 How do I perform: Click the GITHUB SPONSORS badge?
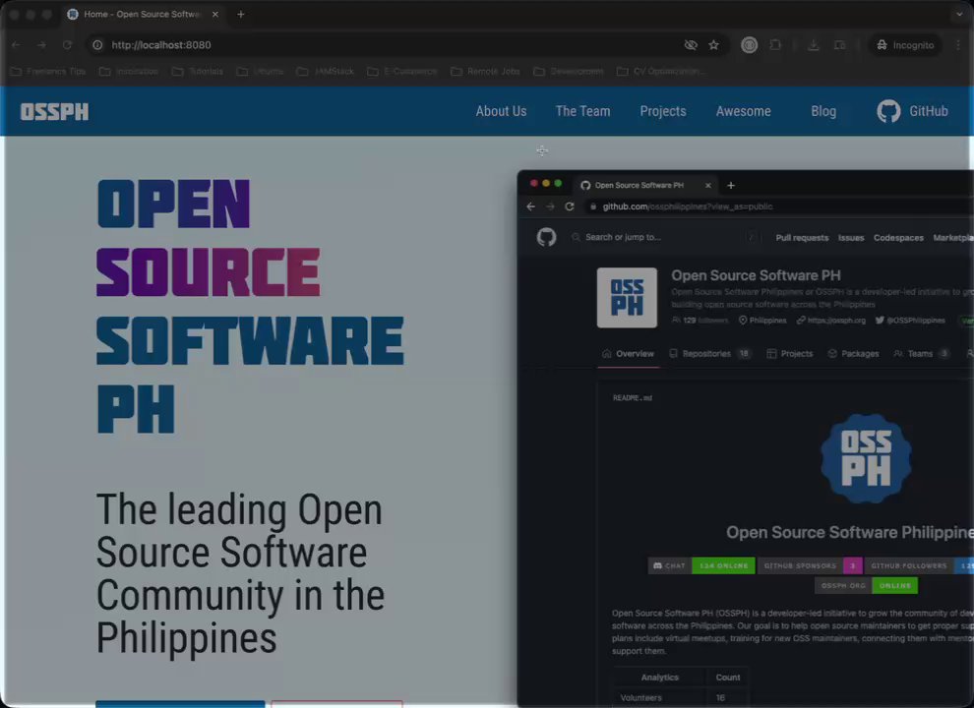point(810,565)
